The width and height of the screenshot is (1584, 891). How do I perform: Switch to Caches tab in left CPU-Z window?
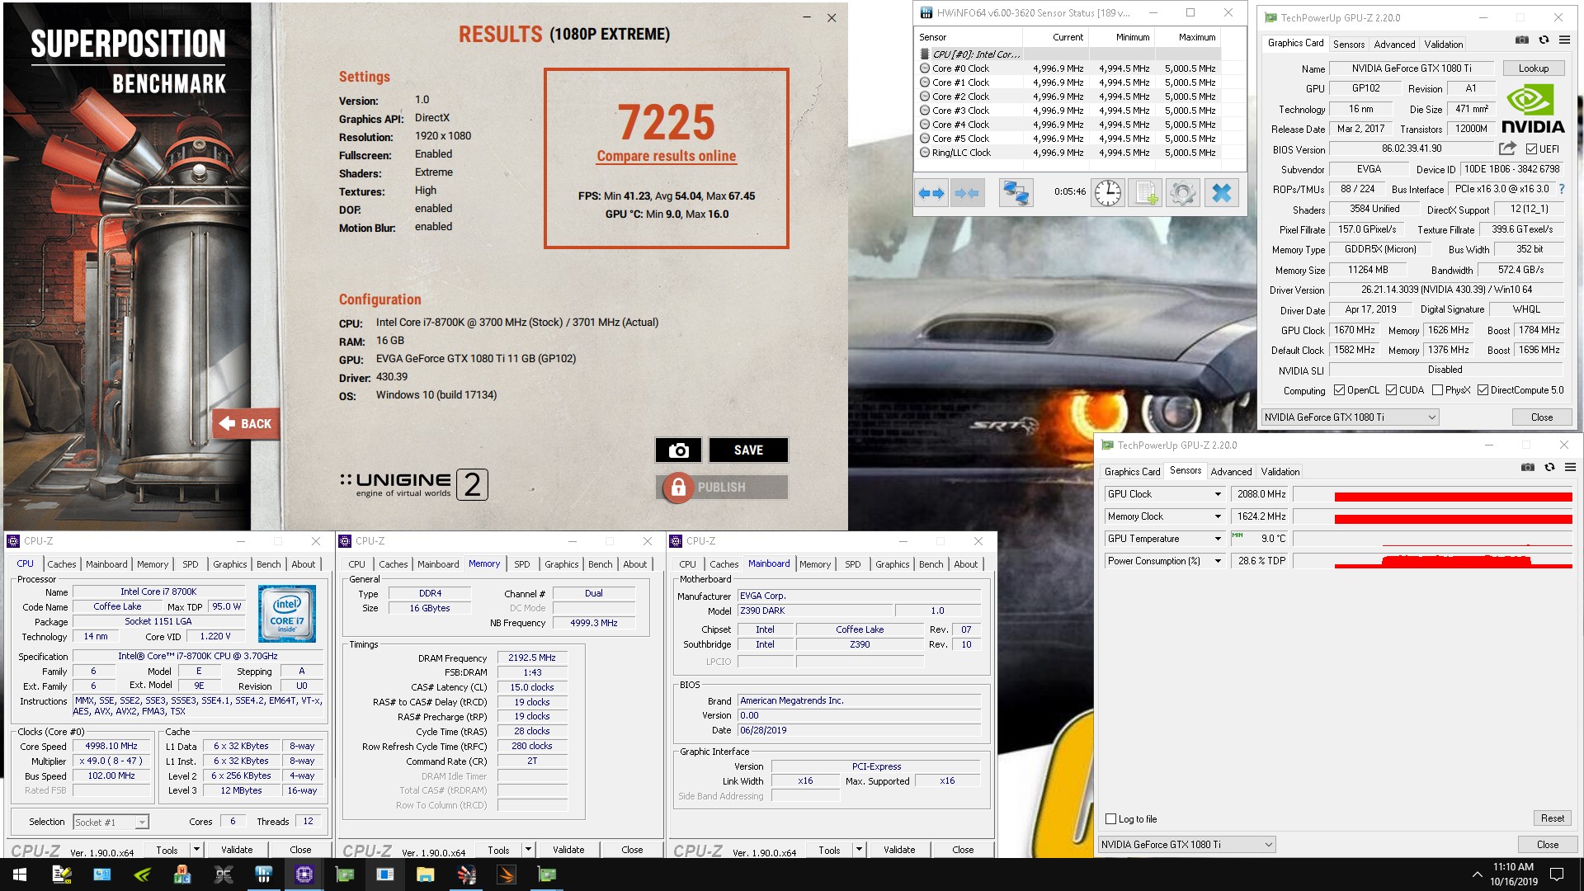coord(61,564)
